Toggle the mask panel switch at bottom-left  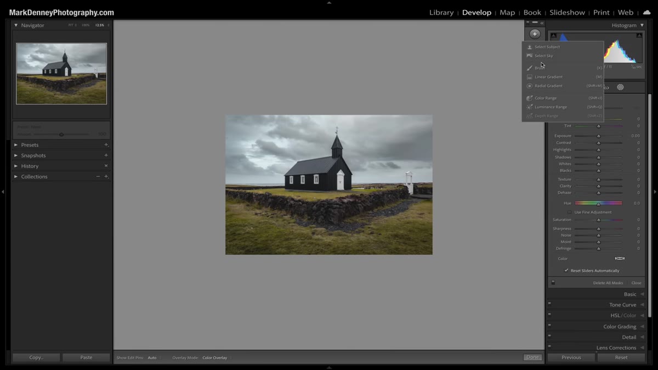pyautogui.click(x=553, y=282)
